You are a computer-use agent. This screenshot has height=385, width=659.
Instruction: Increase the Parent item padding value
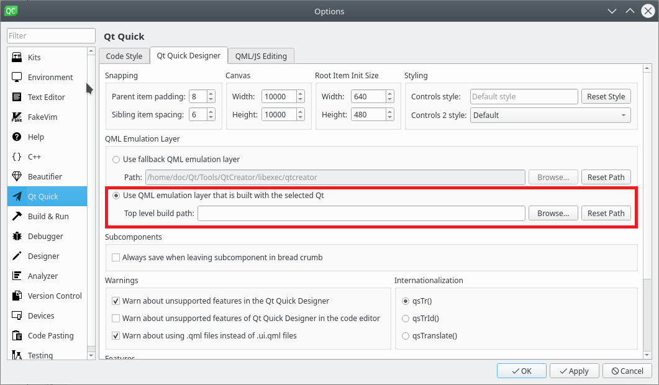(x=211, y=94)
